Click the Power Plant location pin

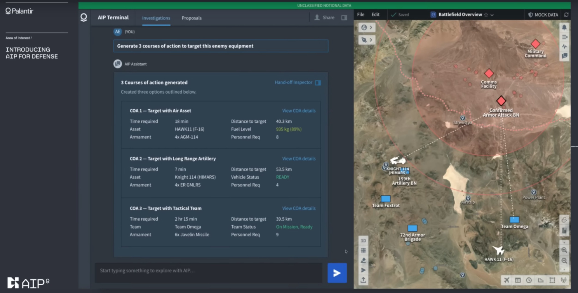coord(534,192)
